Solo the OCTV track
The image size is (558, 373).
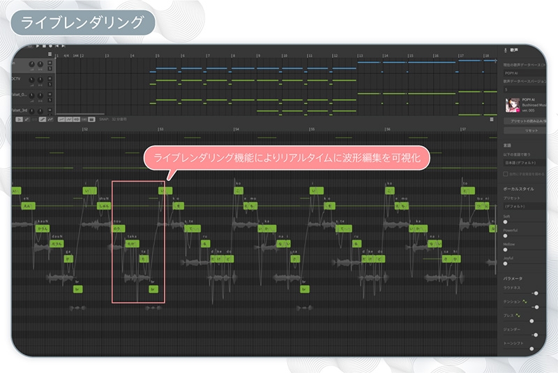(x=50, y=83)
